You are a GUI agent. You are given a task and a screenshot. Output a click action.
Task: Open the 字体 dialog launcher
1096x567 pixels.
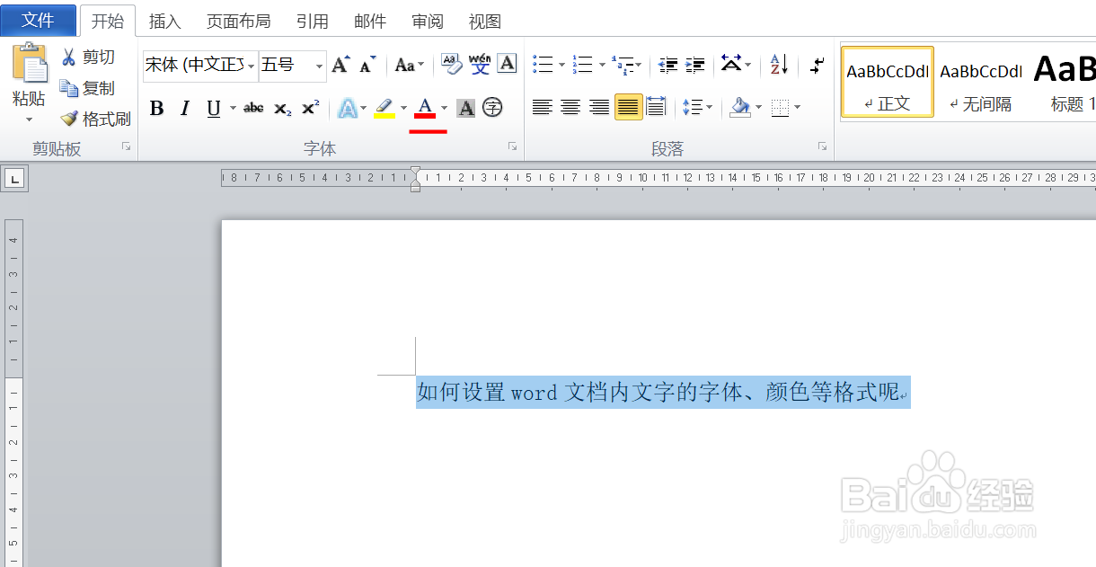click(513, 146)
